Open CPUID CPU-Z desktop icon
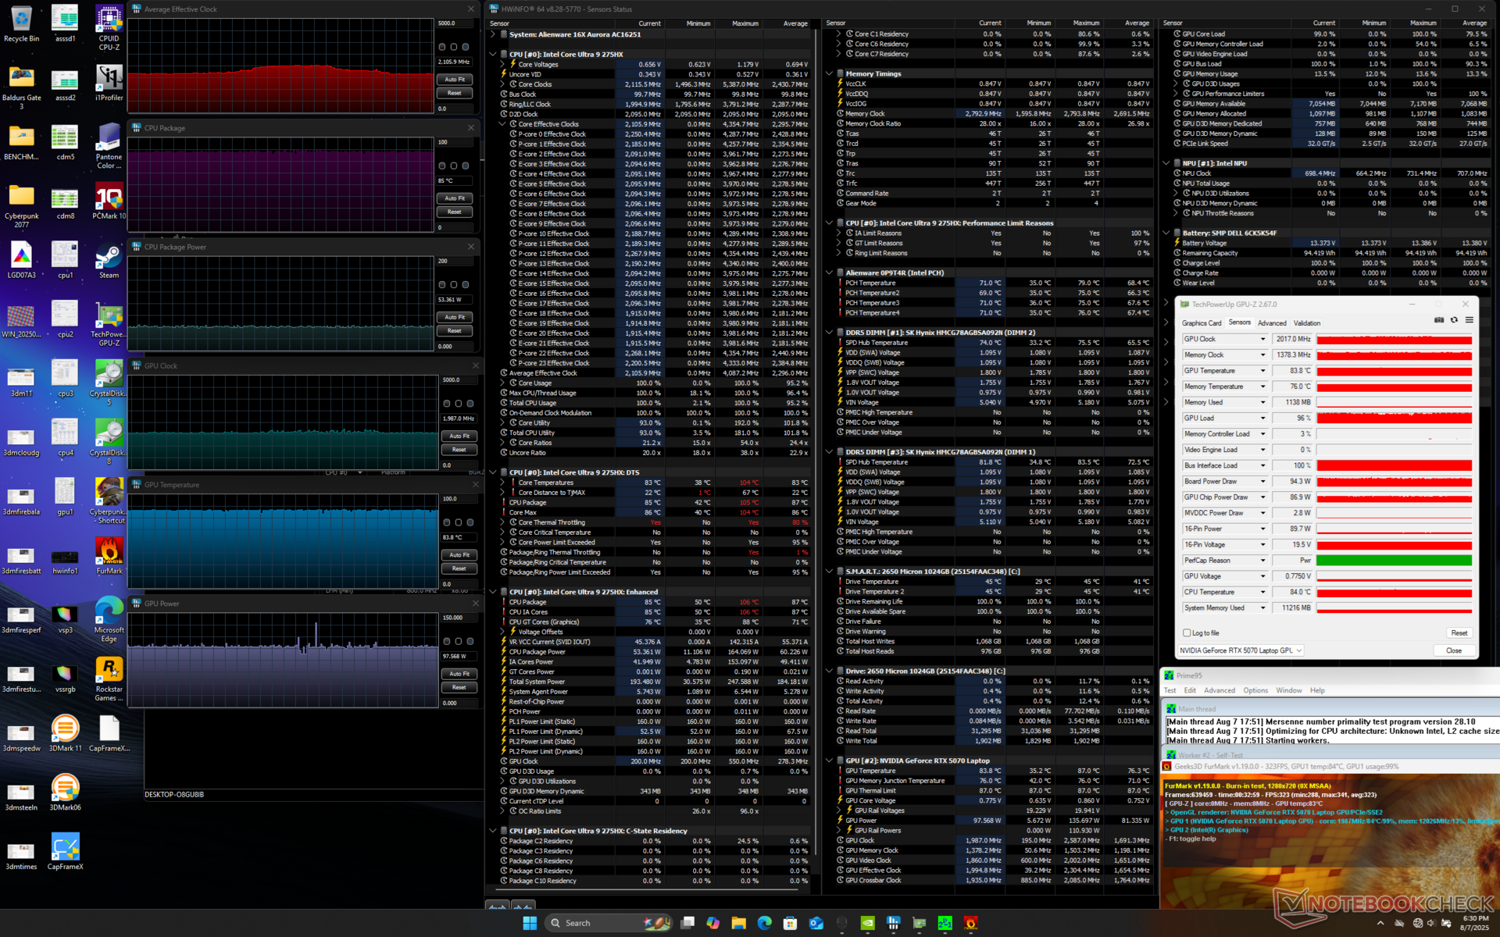Screen dimensions: 1500x937 pos(109,28)
